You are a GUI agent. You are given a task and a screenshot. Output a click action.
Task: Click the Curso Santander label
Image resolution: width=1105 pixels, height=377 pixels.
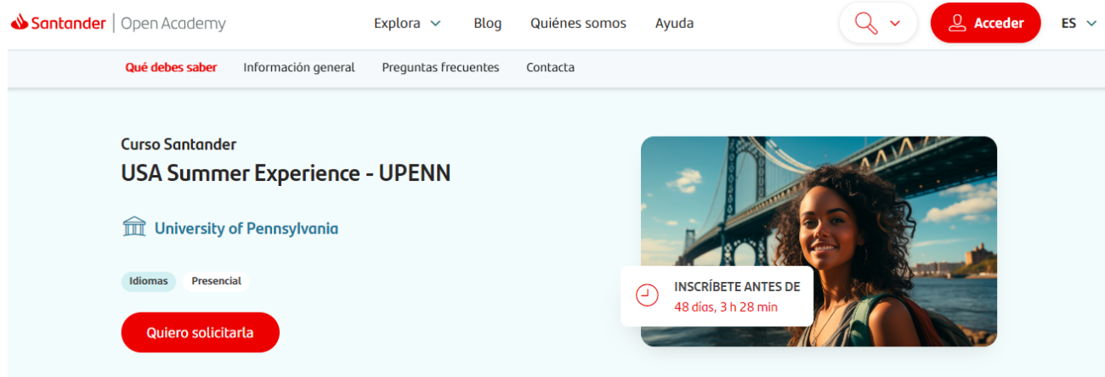[178, 144]
